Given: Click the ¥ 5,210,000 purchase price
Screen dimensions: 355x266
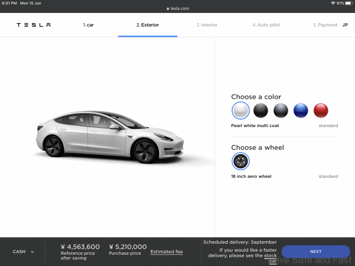Looking at the screenshot, I should (x=128, y=246).
